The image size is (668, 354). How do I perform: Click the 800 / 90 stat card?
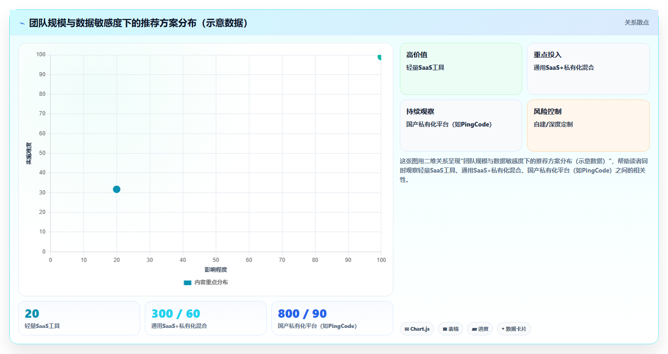pos(332,318)
